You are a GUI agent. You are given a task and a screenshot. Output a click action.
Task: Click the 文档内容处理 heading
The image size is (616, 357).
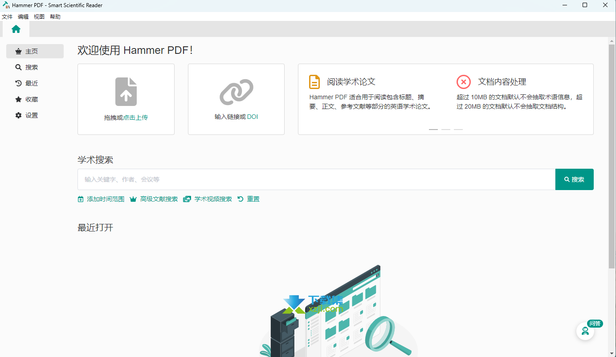tap(502, 82)
